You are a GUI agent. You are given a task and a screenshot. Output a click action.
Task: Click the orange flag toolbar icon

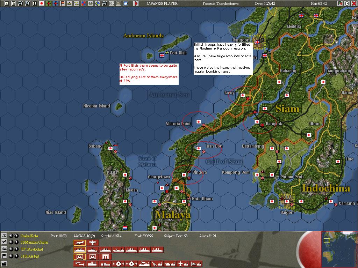click(63, 3)
